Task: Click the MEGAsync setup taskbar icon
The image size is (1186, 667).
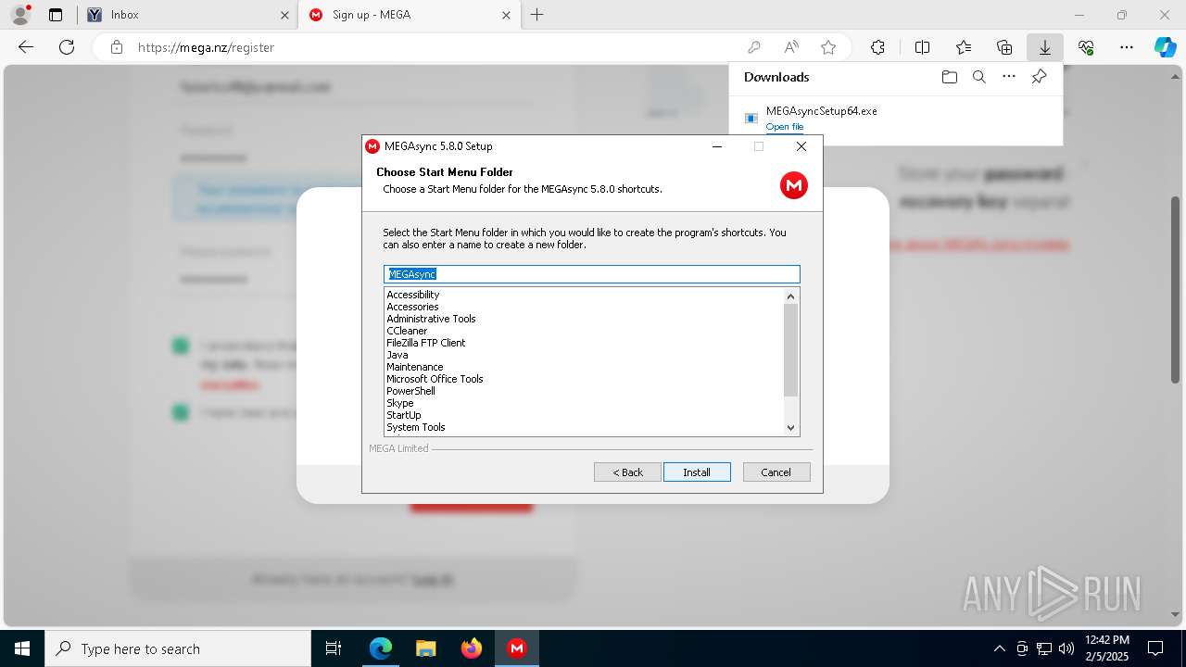Action: (517, 648)
